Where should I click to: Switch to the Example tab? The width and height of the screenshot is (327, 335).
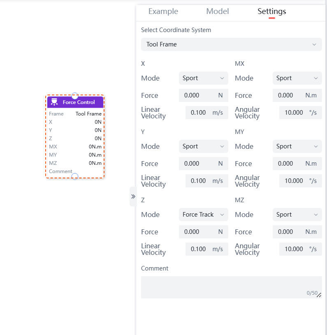point(163,12)
